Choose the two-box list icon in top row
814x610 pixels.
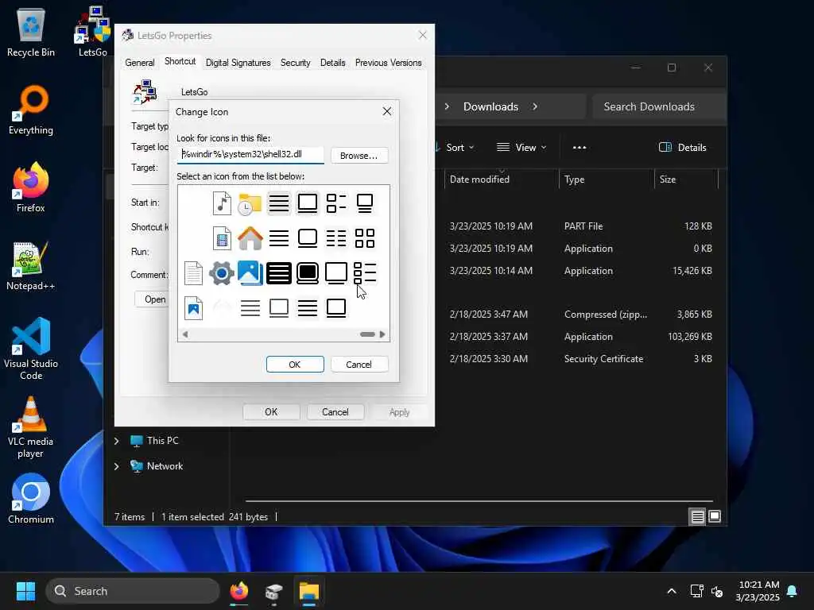(x=336, y=203)
